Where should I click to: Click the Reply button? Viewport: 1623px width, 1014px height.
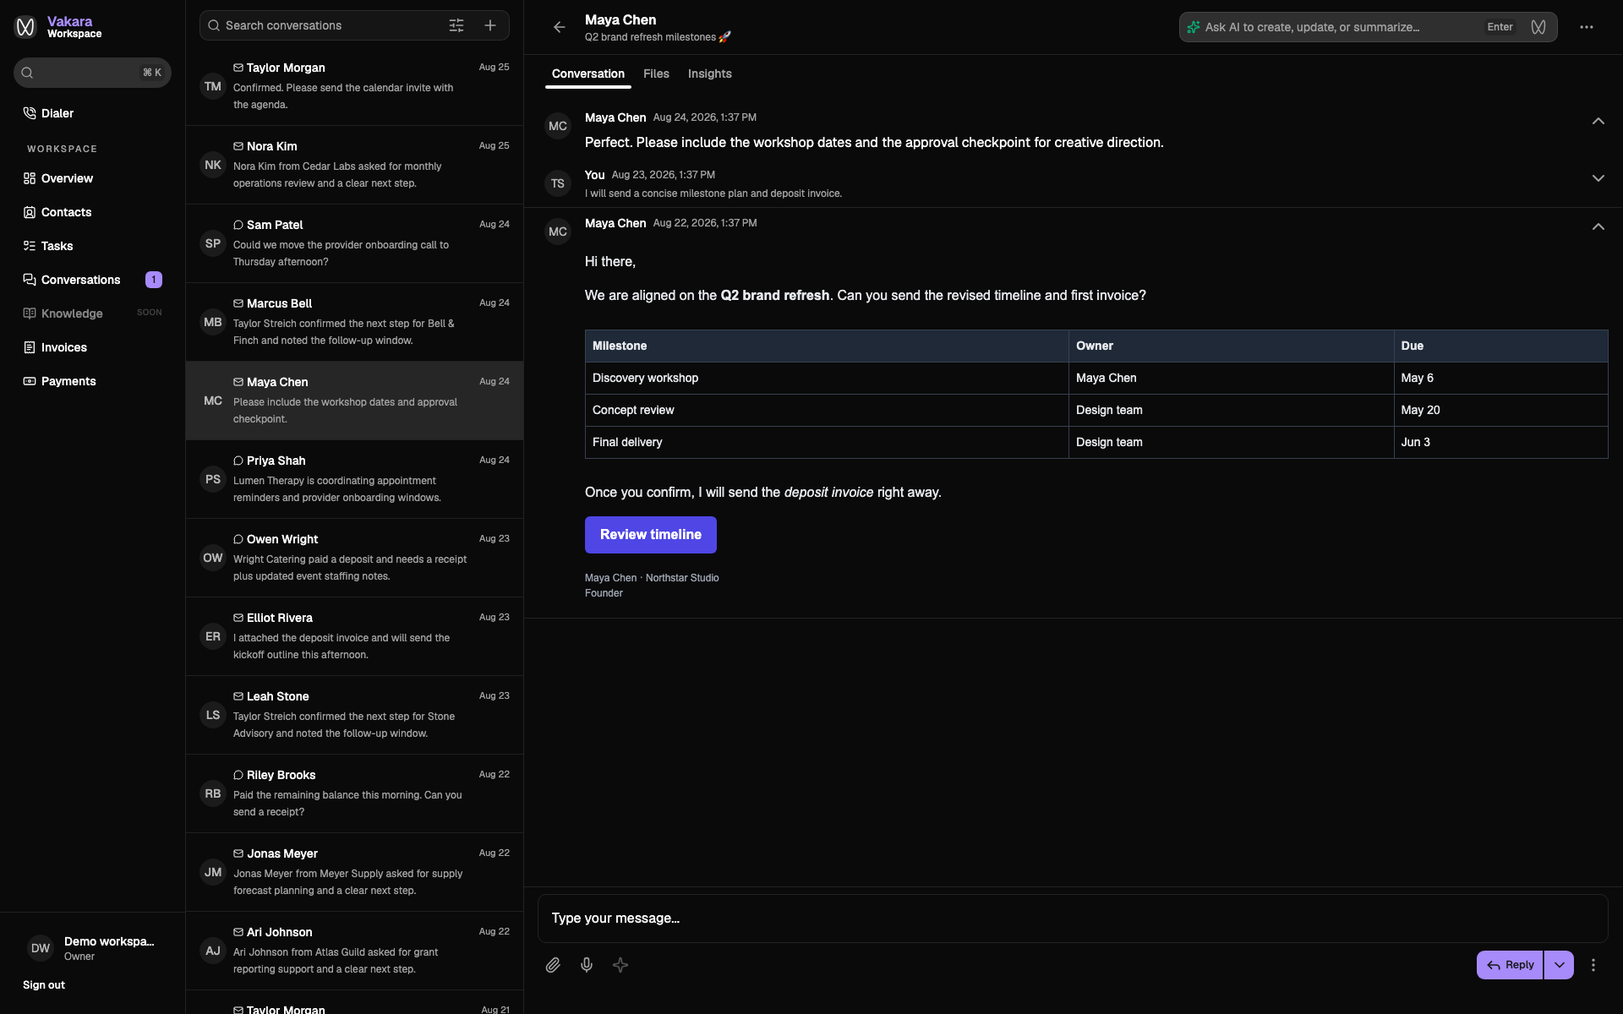point(1510,965)
